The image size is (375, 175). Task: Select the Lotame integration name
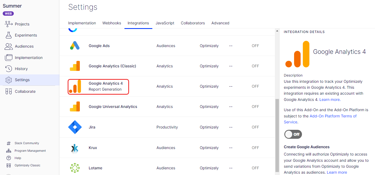pos(96,168)
